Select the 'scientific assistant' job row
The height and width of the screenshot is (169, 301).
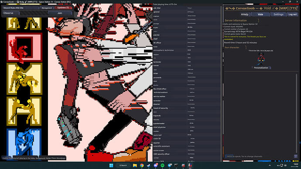coord(187,146)
